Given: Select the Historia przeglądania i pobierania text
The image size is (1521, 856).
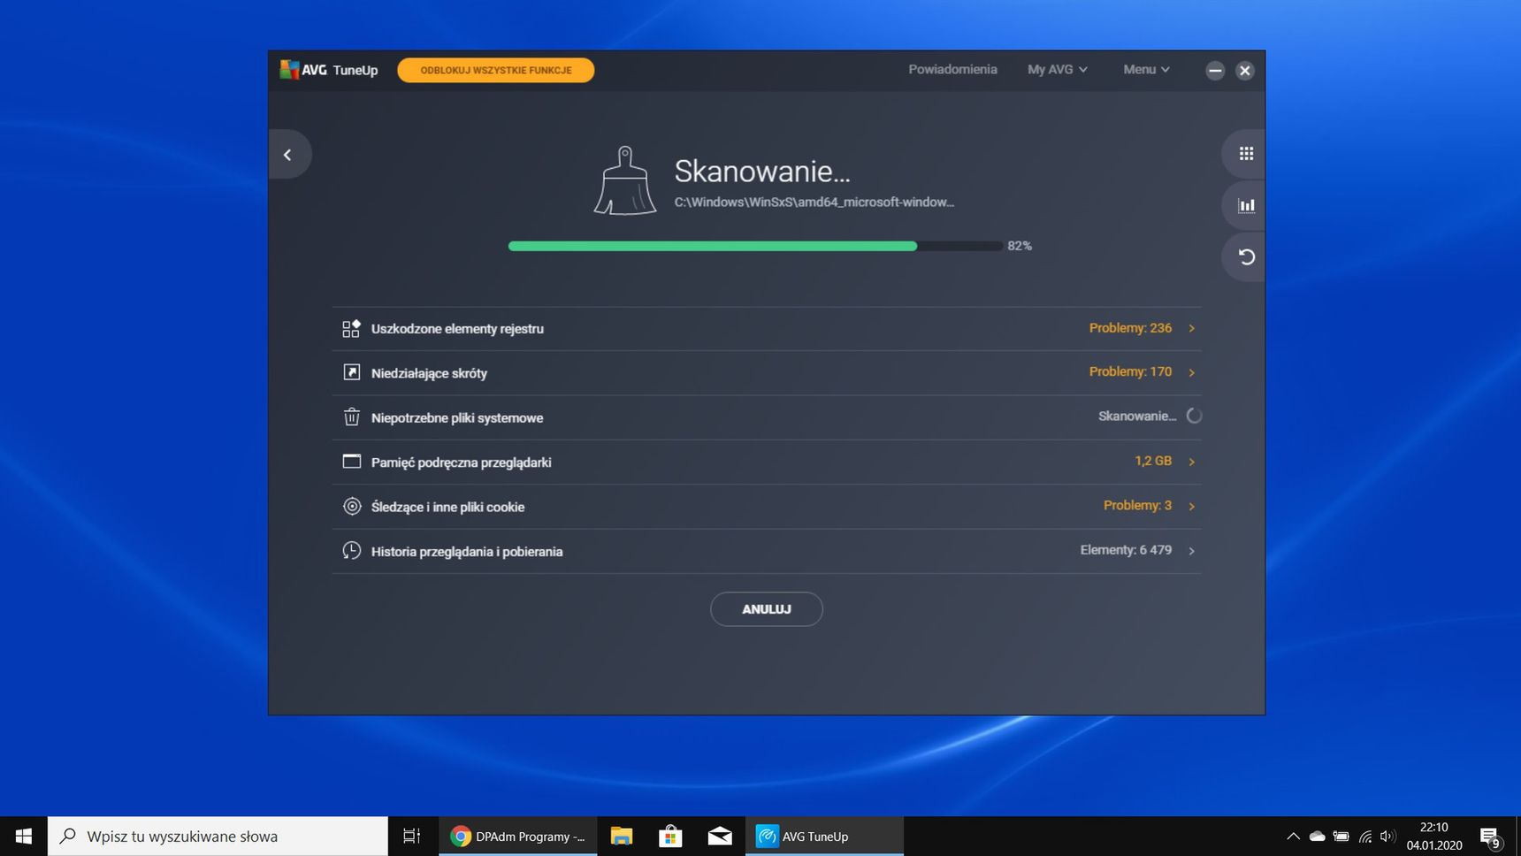Looking at the screenshot, I should (467, 551).
